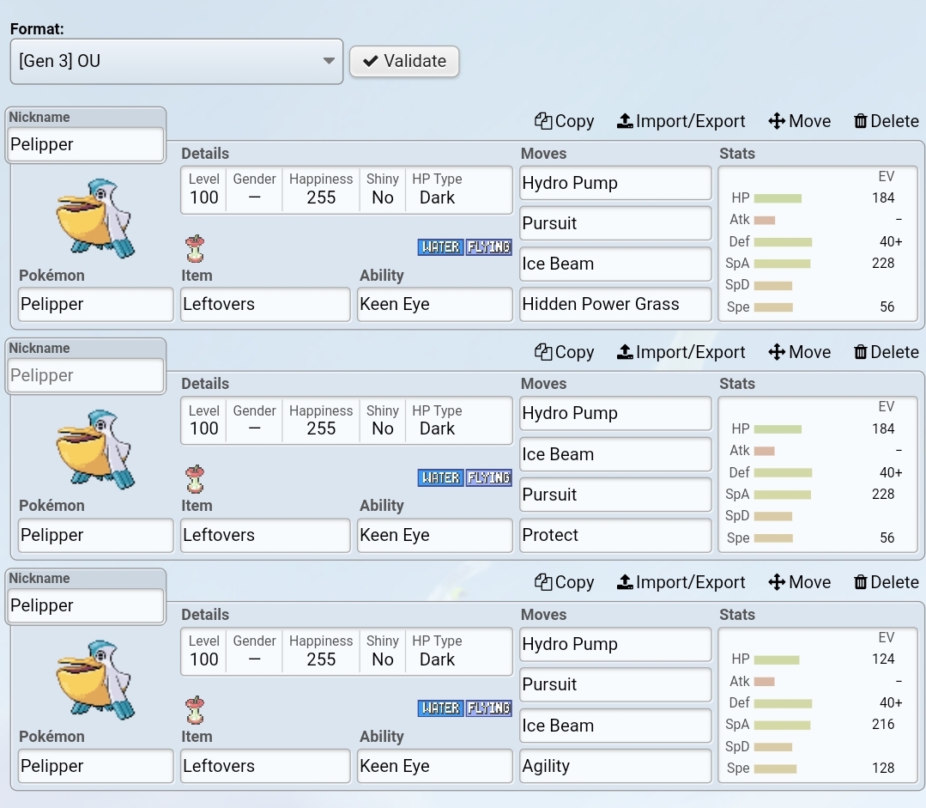Click the Water type badge in the Protect set
Viewport: 926px width, 808px height.
(440, 477)
